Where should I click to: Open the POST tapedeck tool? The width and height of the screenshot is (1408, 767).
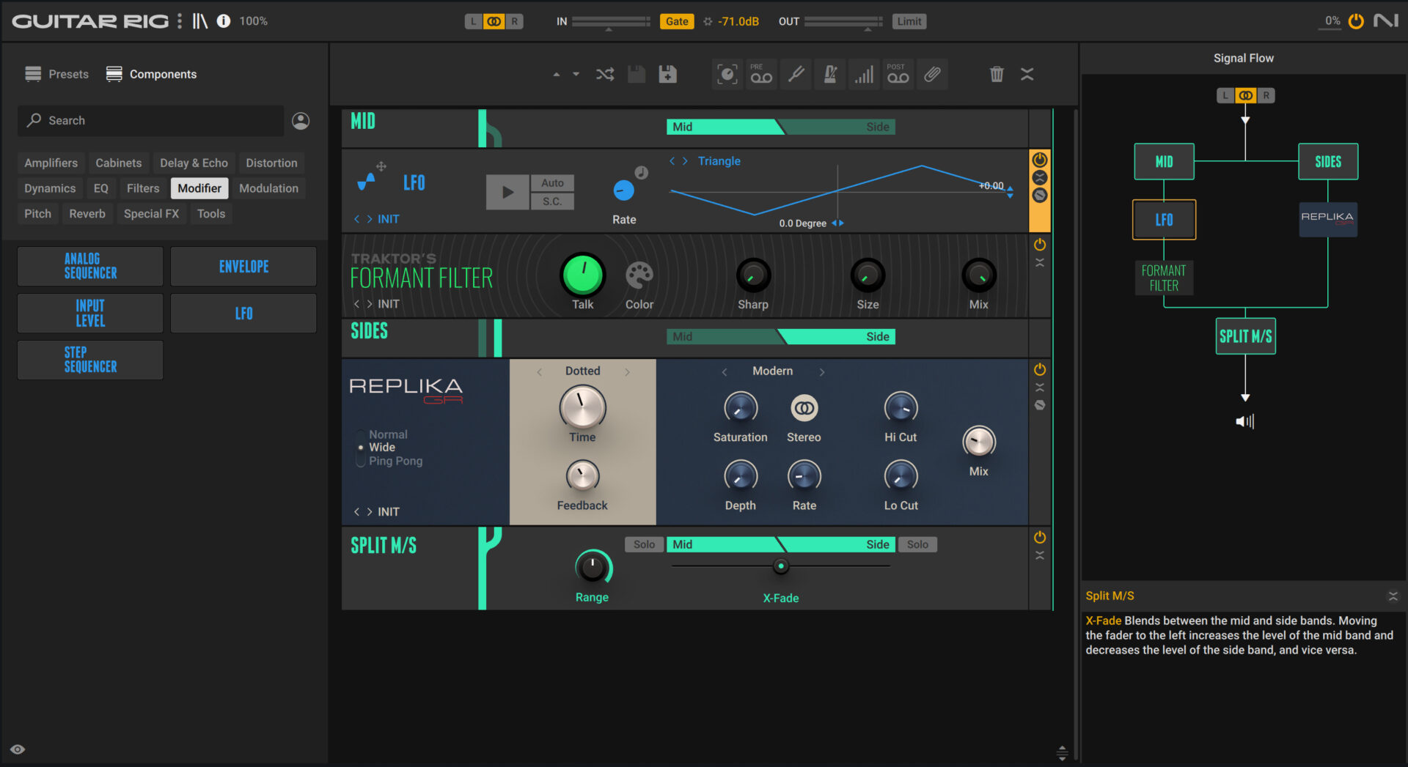(898, 74)
